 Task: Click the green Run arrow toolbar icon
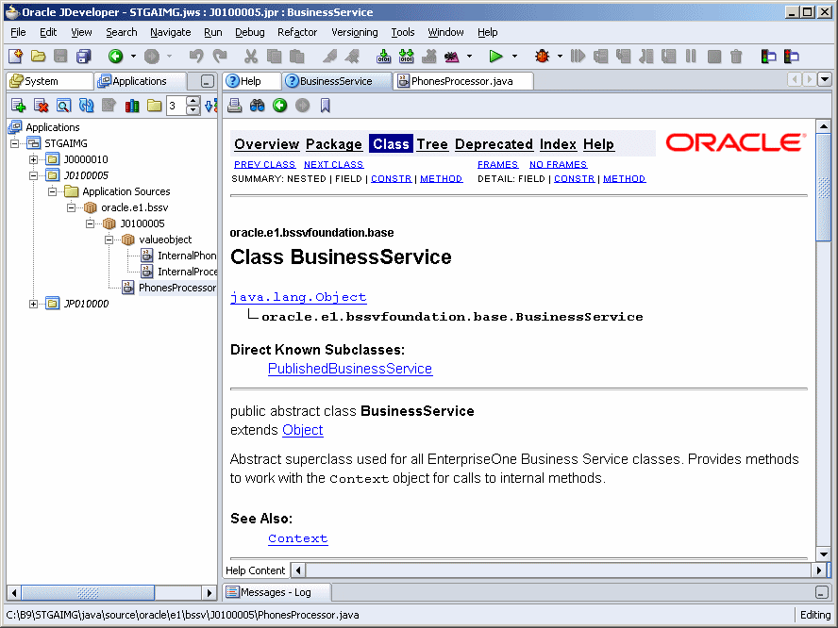tap(495, 57)
